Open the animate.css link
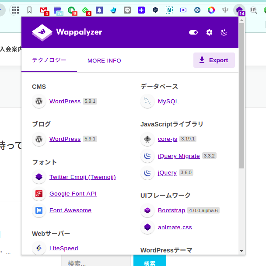This screenshot has height=266, width=266. tap(175, 227)
